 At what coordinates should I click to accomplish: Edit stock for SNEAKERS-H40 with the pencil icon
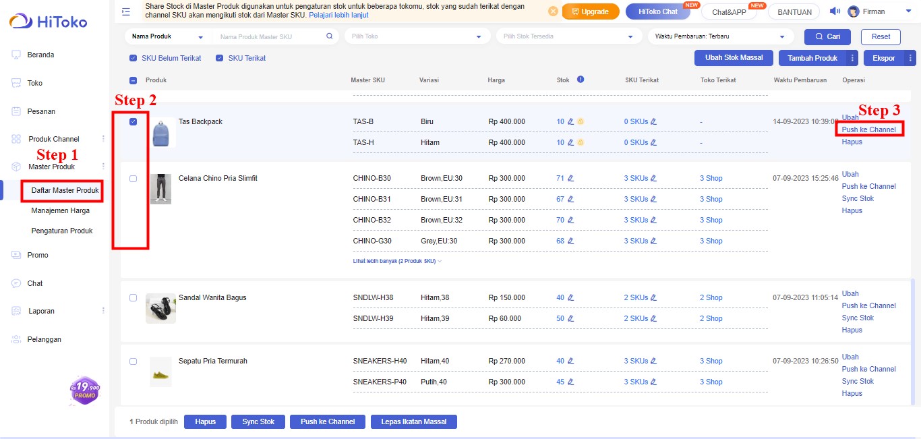click(570, 361)
